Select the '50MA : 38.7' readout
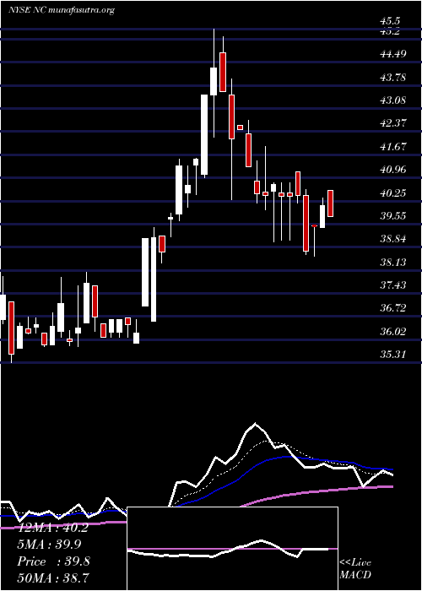Viewport: 422px width, 591px height. [53, 578]
